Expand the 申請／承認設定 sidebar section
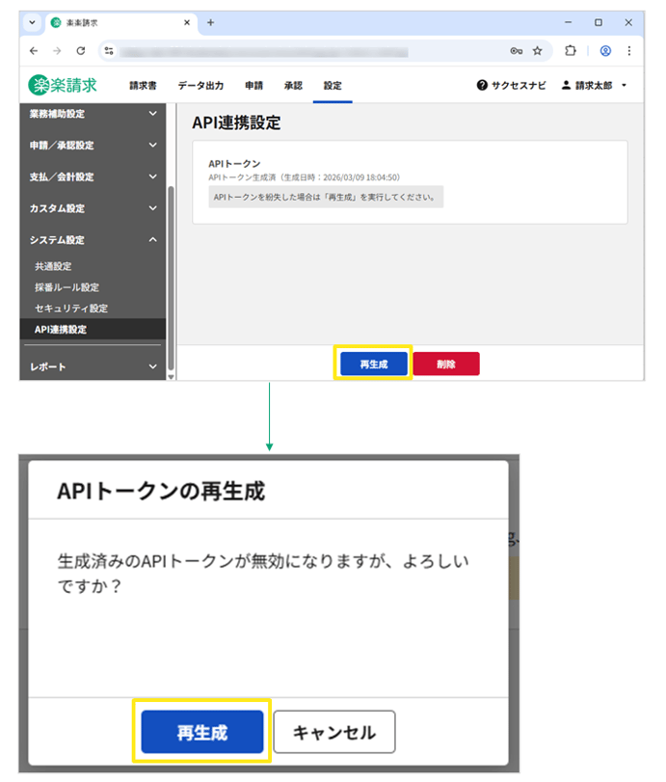The image size is (666, 782). [x=92, y=146]
